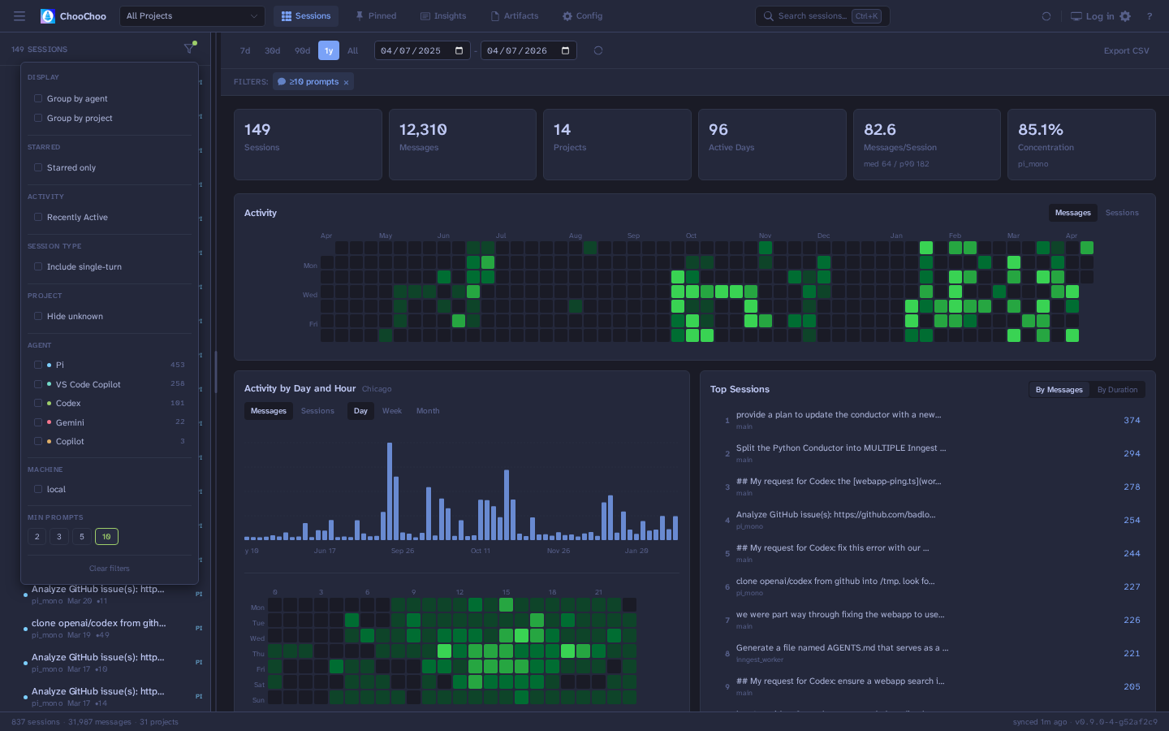Open the All Projects dropdown
Viewport: 1169px width, 731px height.
(x=192, y=15)
